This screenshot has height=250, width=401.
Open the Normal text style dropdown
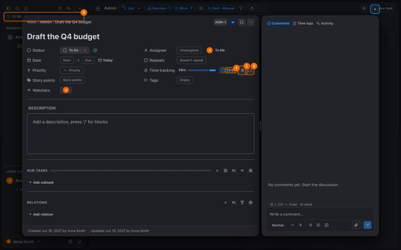coord(283,225)
